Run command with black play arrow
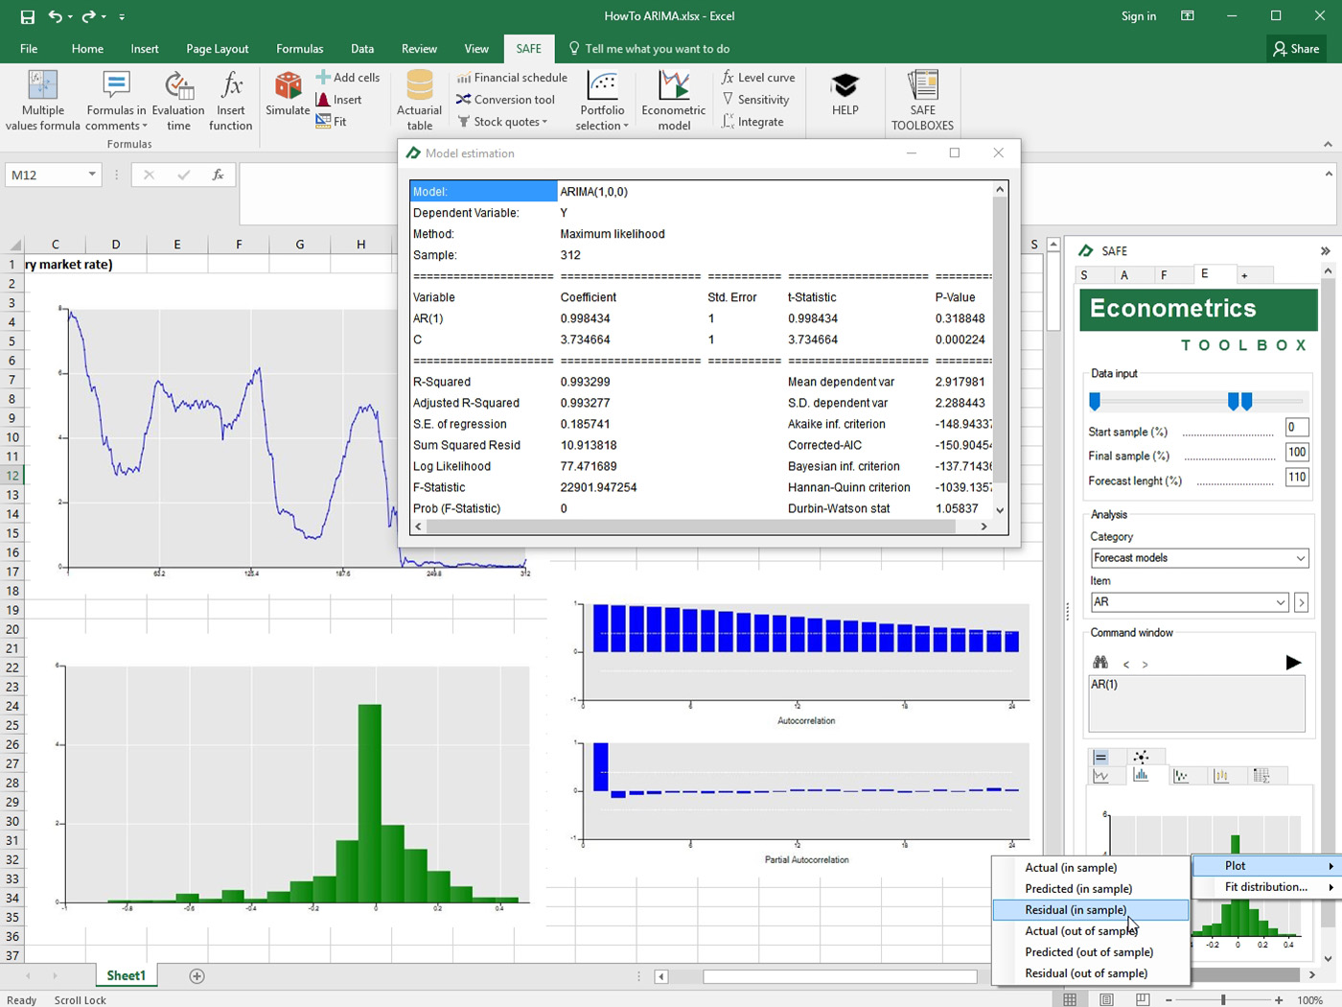 (x=1293, y=663)
